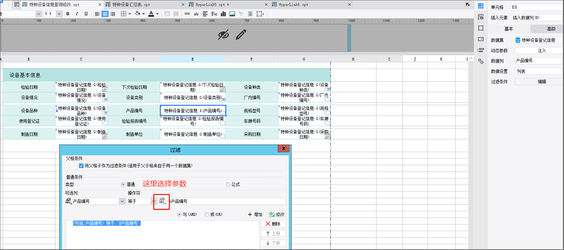Insert formula F(x) icon
564x250 pixels.
tap(214, 14)
